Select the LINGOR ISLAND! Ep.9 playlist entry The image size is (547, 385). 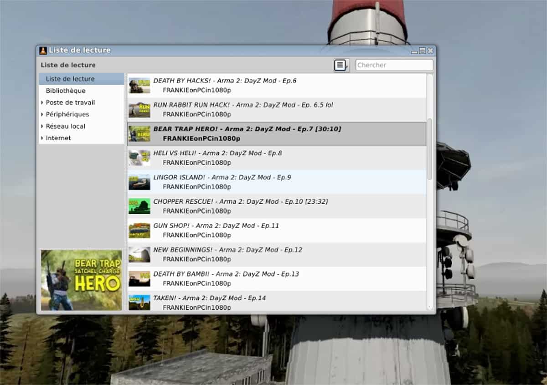(273, 182)
